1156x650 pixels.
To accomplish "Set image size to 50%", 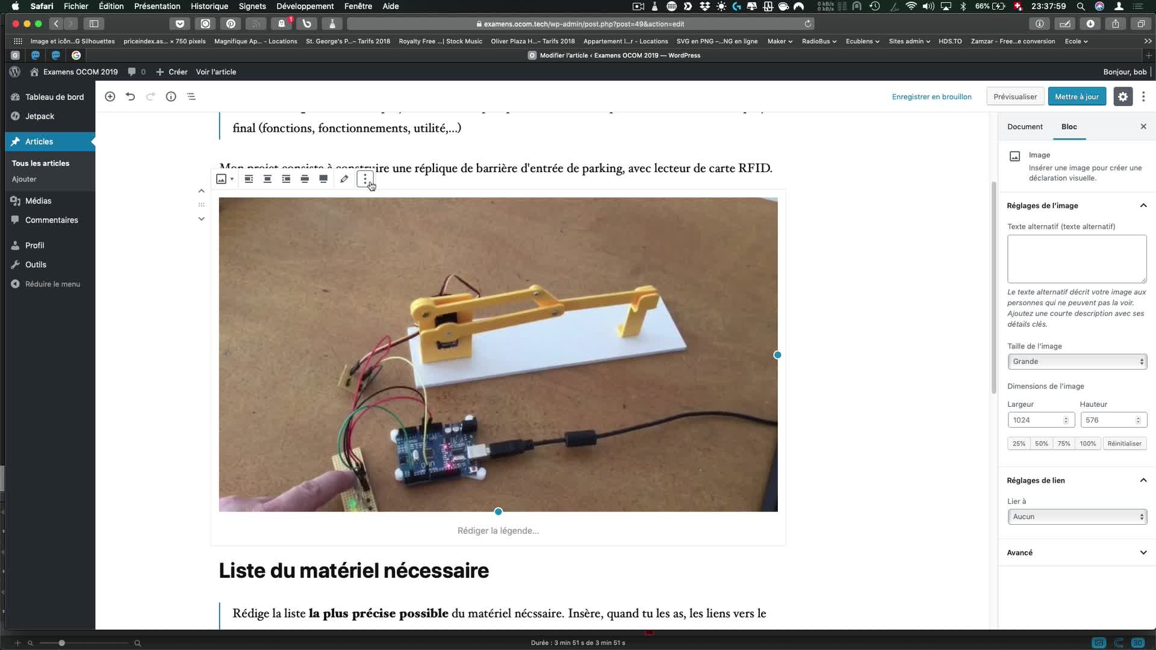I will 1041,444.
